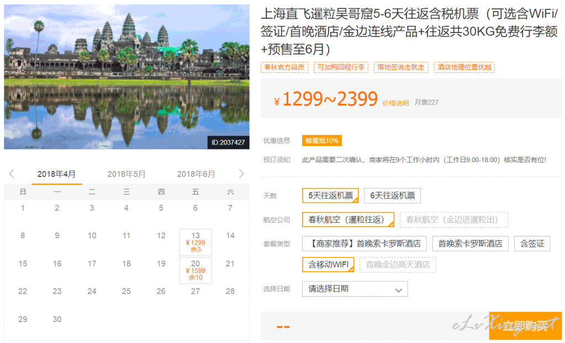Viewport: 565px width, 343px height.
Task: Switch calendar to 2018年5月 tab
Action: (x=126, y=174)
